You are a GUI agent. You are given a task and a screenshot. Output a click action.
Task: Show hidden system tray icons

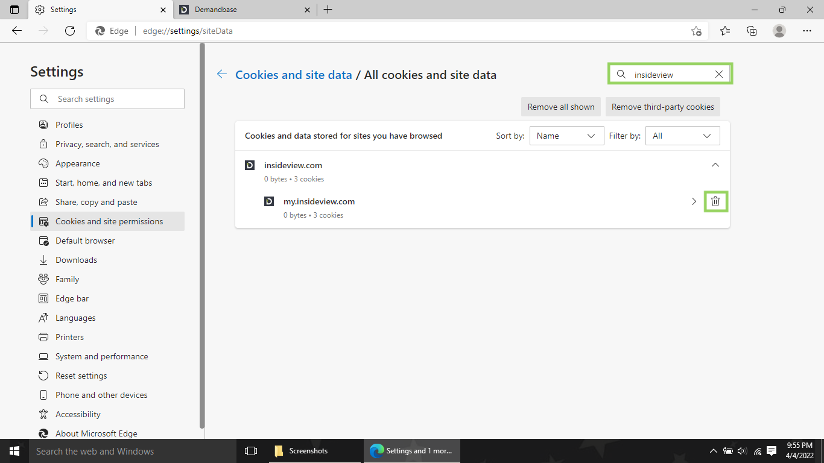[x=714, y=451]
